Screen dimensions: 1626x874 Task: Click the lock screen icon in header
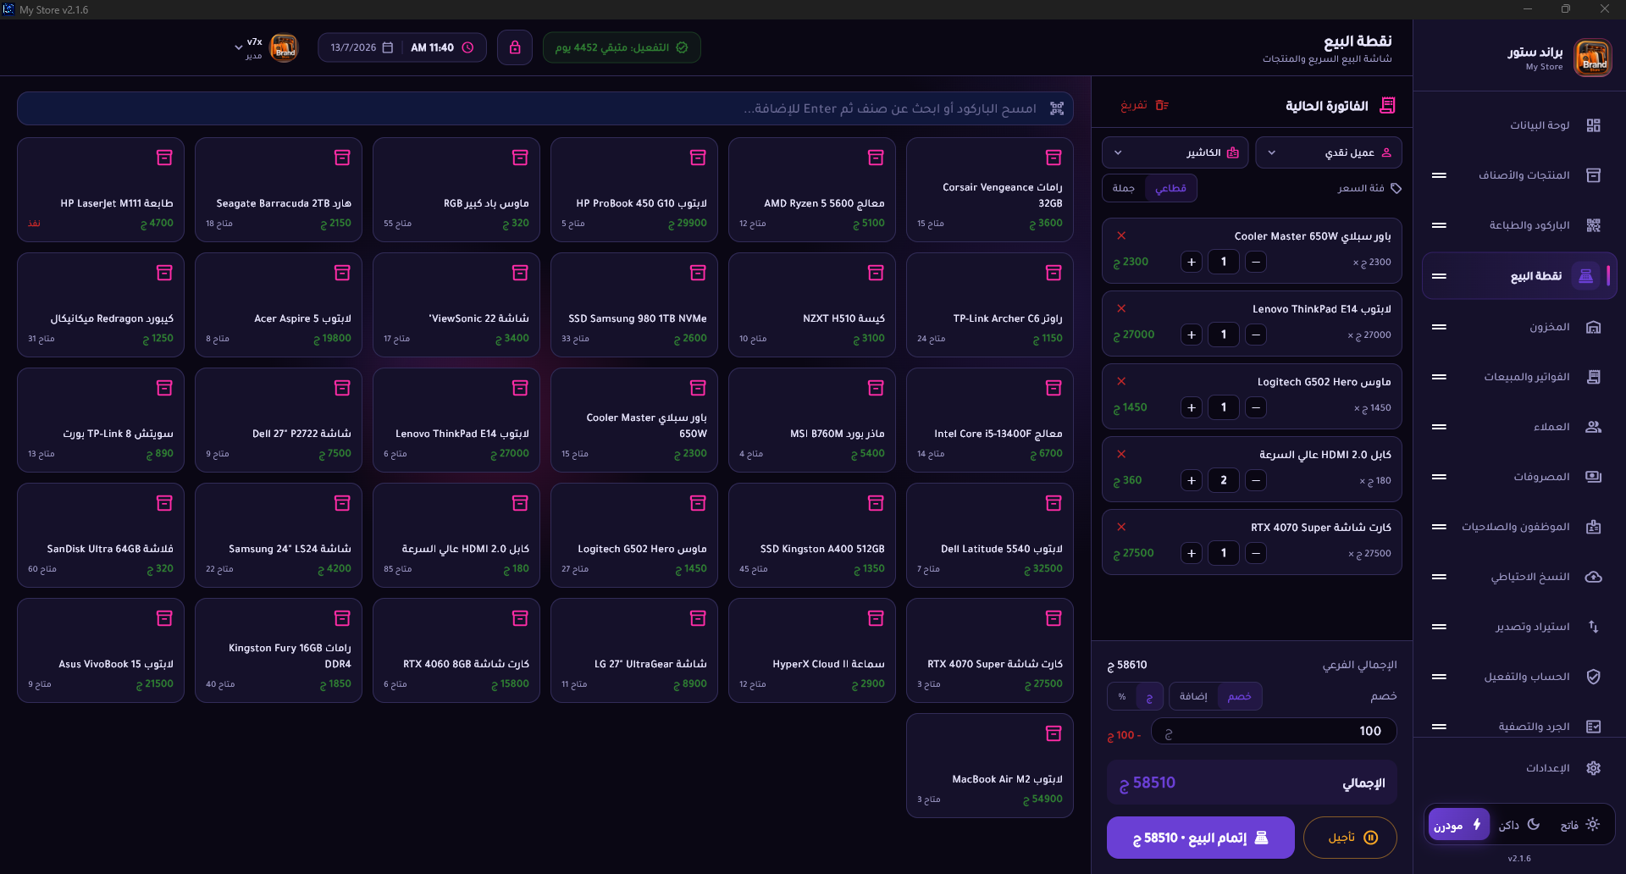point(515,47)
